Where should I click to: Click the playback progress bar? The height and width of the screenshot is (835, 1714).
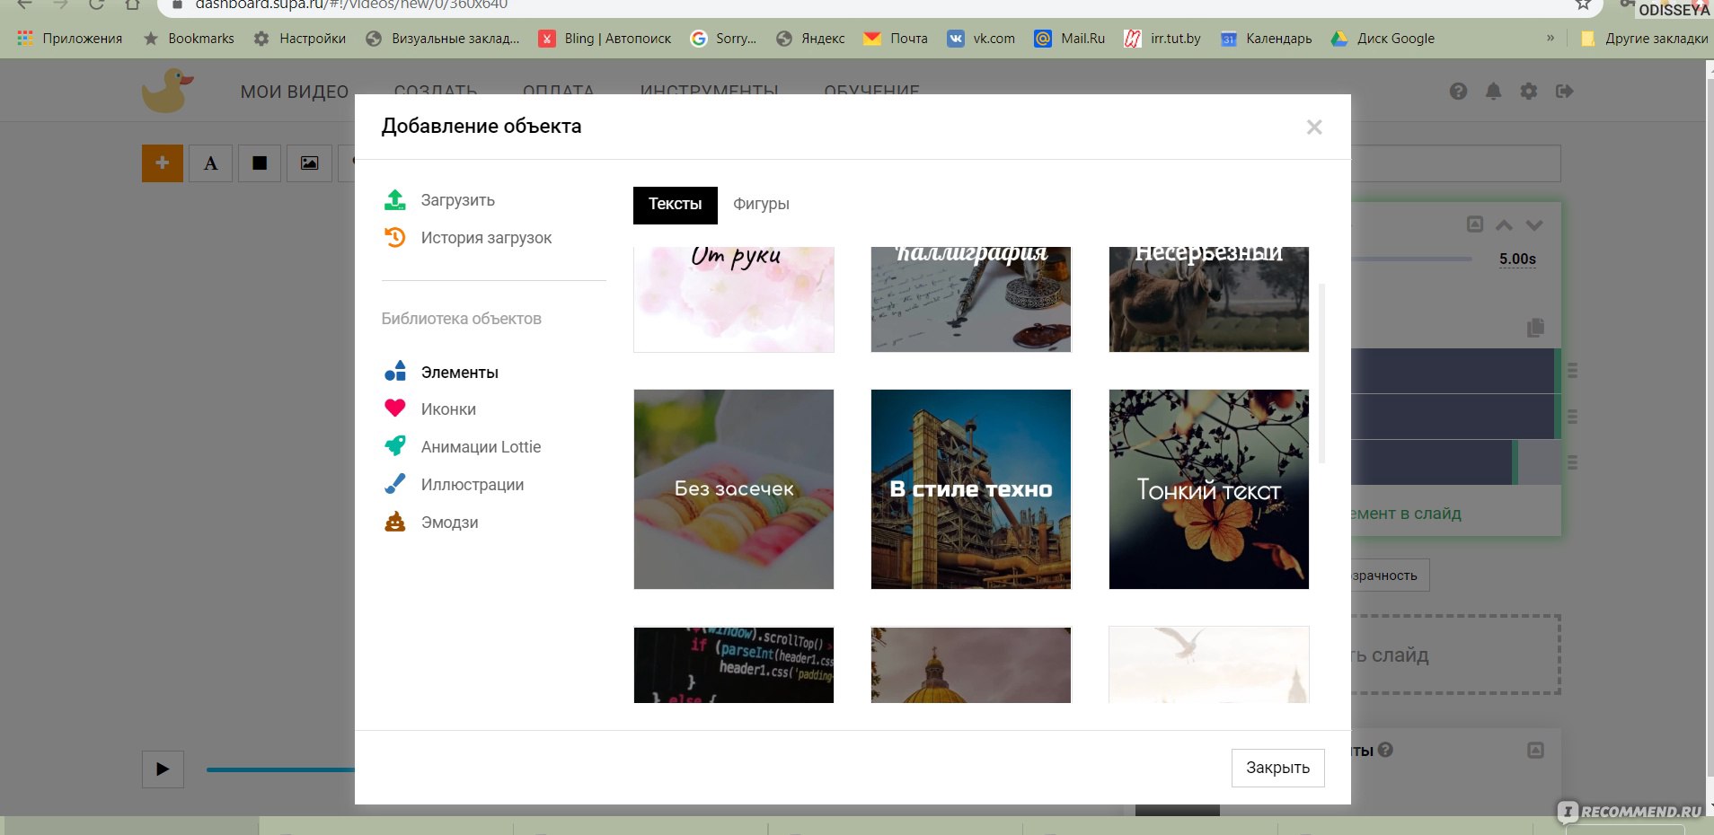(x=280, y=769)
